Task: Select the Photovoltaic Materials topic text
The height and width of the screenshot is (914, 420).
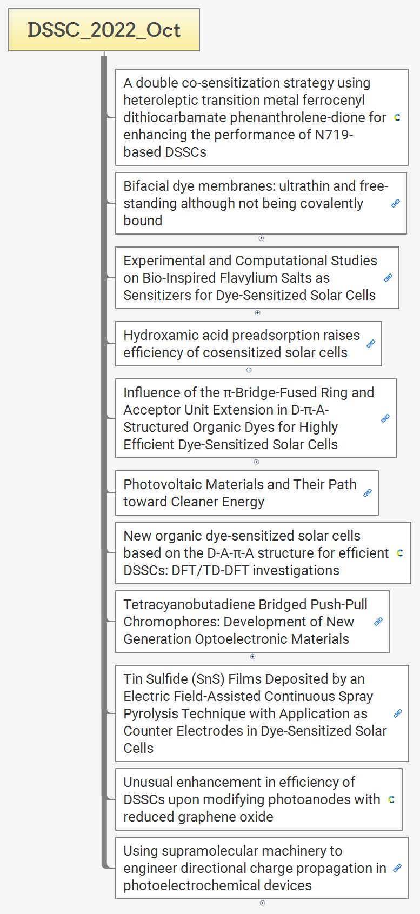Action: pyautogui.click(x=239, y=493)
